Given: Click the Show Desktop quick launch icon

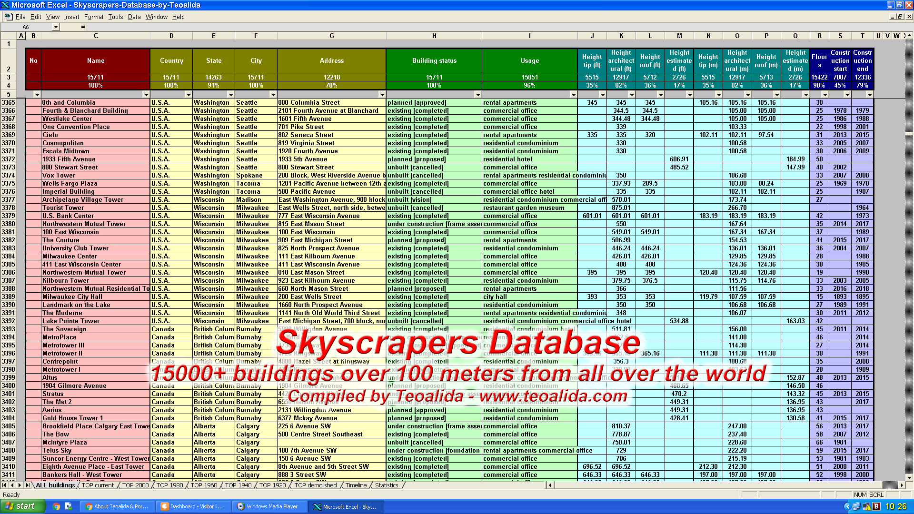Looking at the screenshot, I should tap(68, 506).
